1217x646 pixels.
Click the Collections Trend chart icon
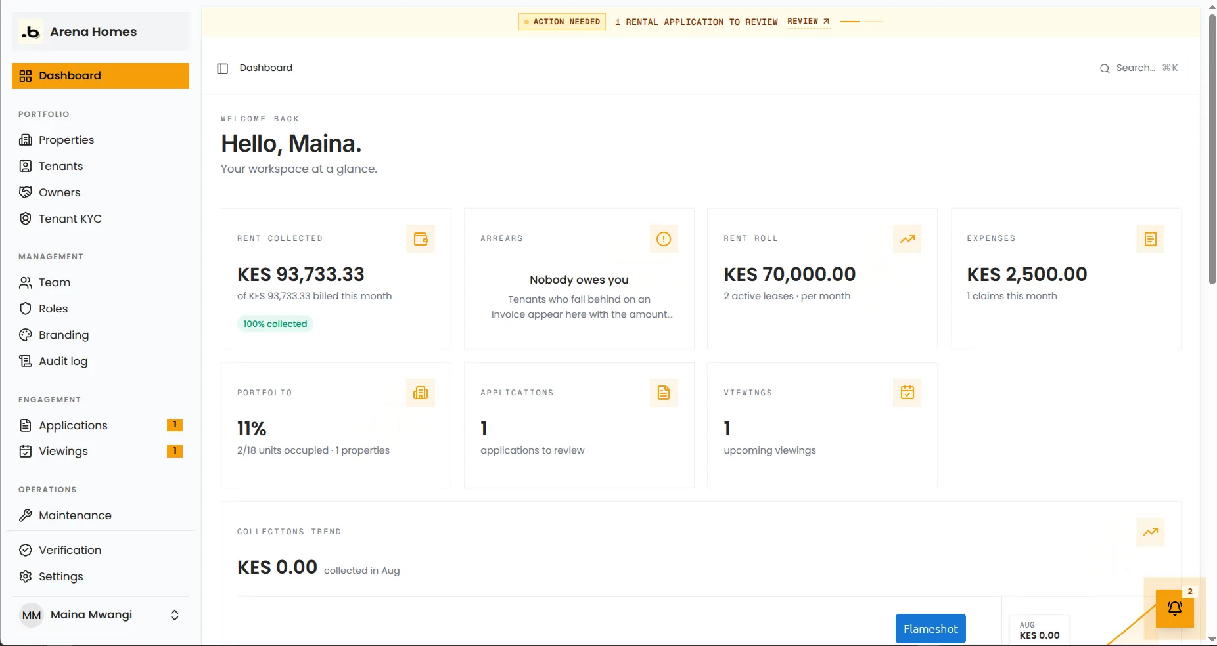pos(1151,532)
